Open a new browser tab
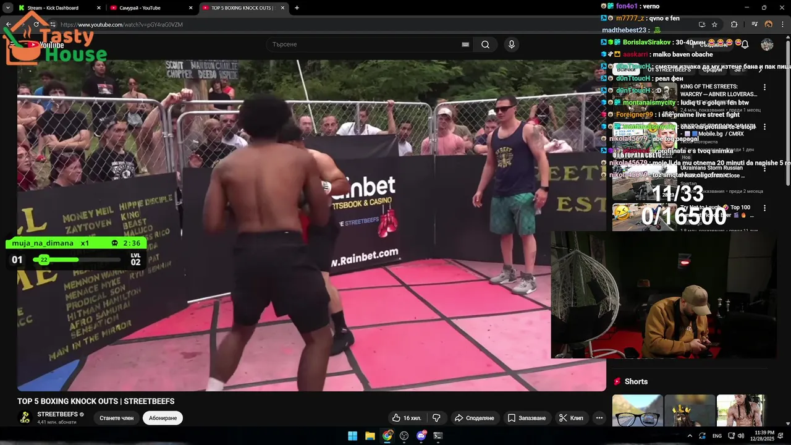 [297, 7]
